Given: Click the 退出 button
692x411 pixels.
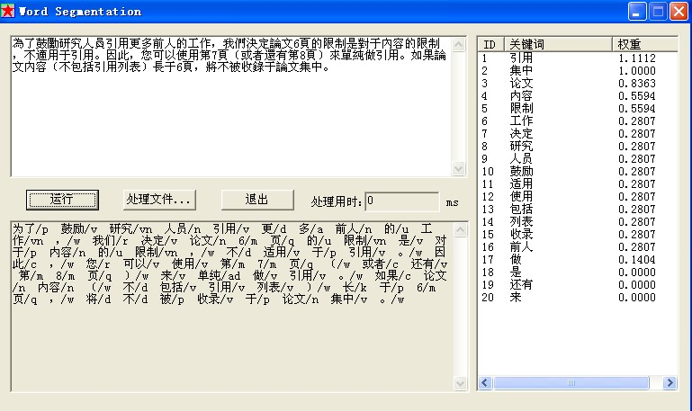Looking at the screenshot, I should (x=257, y=200).
